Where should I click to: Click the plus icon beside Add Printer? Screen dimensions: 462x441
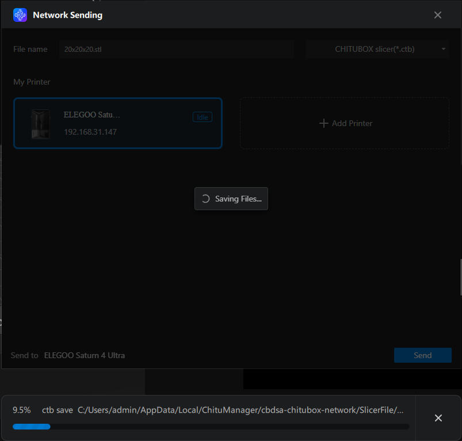click(323, 123)
